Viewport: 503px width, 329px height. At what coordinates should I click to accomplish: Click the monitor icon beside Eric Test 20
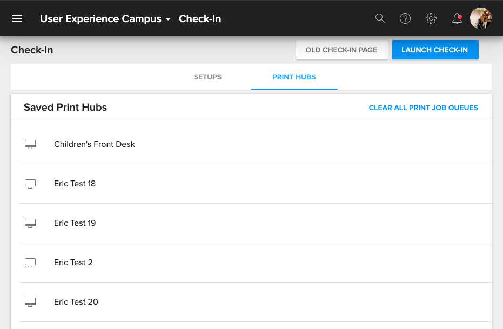(30, 301)
